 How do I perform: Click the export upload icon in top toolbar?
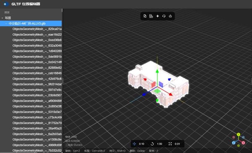(171, 16)
